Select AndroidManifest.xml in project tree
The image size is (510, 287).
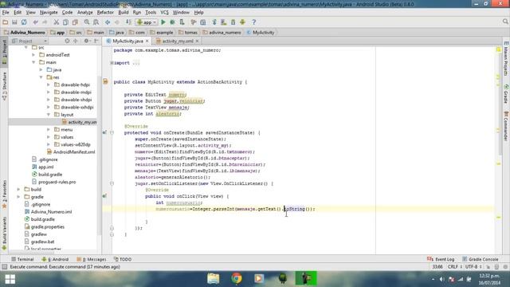[71, 152]
